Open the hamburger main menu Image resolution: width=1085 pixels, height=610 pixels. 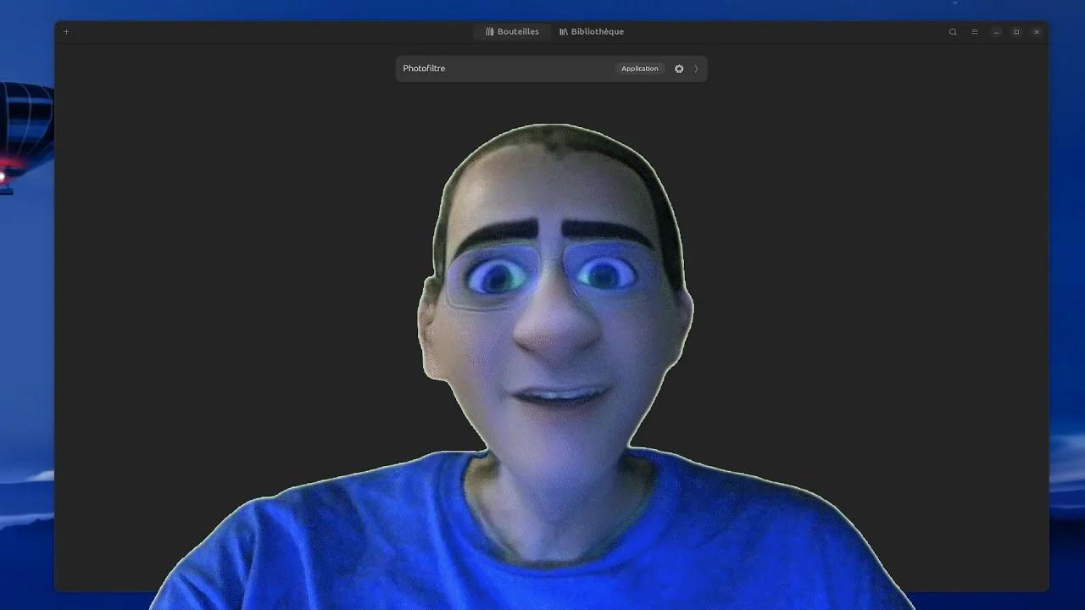975,32
